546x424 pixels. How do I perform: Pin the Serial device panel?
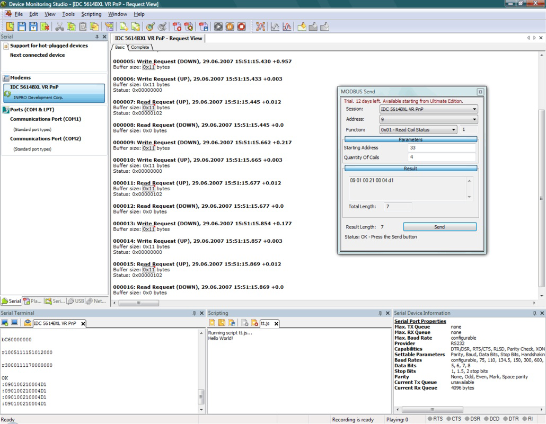point(97,37)
